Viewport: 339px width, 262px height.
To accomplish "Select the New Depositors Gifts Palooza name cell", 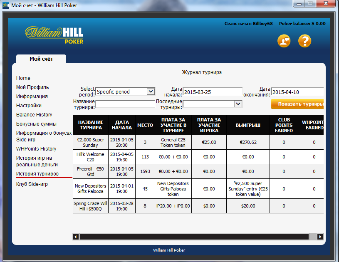I will pyautogui.click(x=91, y=189).
